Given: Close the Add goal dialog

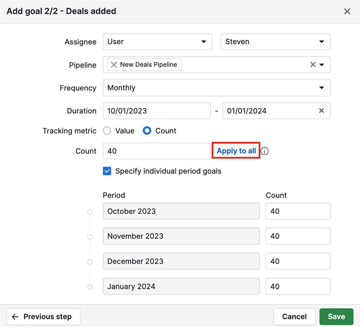Looking at the screenshot, I should tap(347, 11).
